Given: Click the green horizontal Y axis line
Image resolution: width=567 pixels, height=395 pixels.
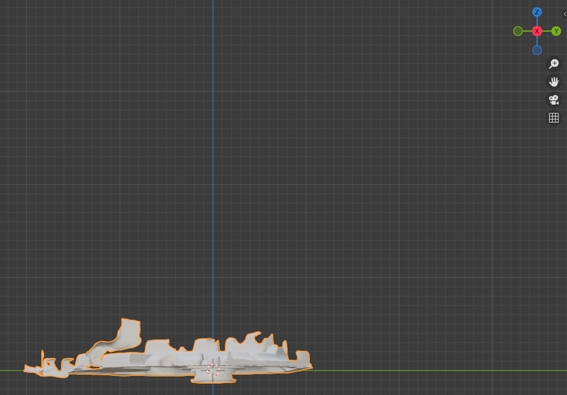Looking at the screenshot, I should [x=419, y=370].
